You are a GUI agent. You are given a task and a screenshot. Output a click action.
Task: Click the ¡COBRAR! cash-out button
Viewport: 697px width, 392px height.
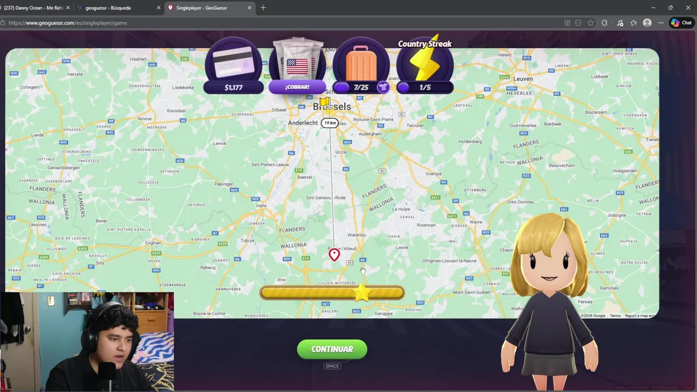(x=297, y=87)
